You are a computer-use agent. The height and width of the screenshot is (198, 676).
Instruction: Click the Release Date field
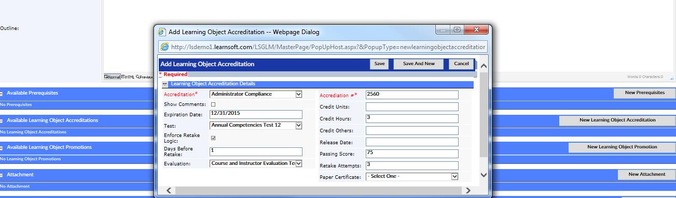tap(412, 142)
